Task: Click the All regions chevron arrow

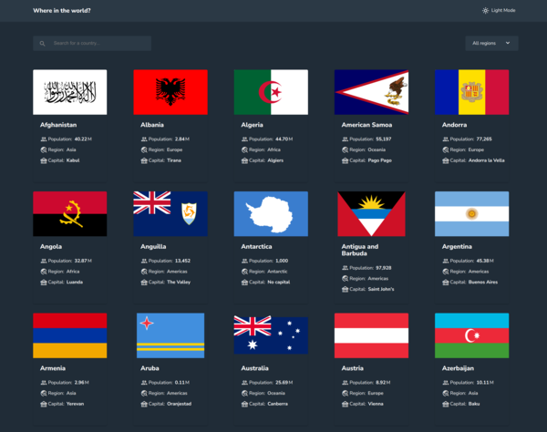Action: tap(508, 43)
